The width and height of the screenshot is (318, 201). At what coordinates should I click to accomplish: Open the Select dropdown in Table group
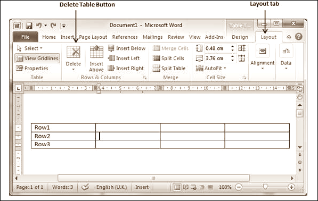pyautogui.click(x=30, y=48)
